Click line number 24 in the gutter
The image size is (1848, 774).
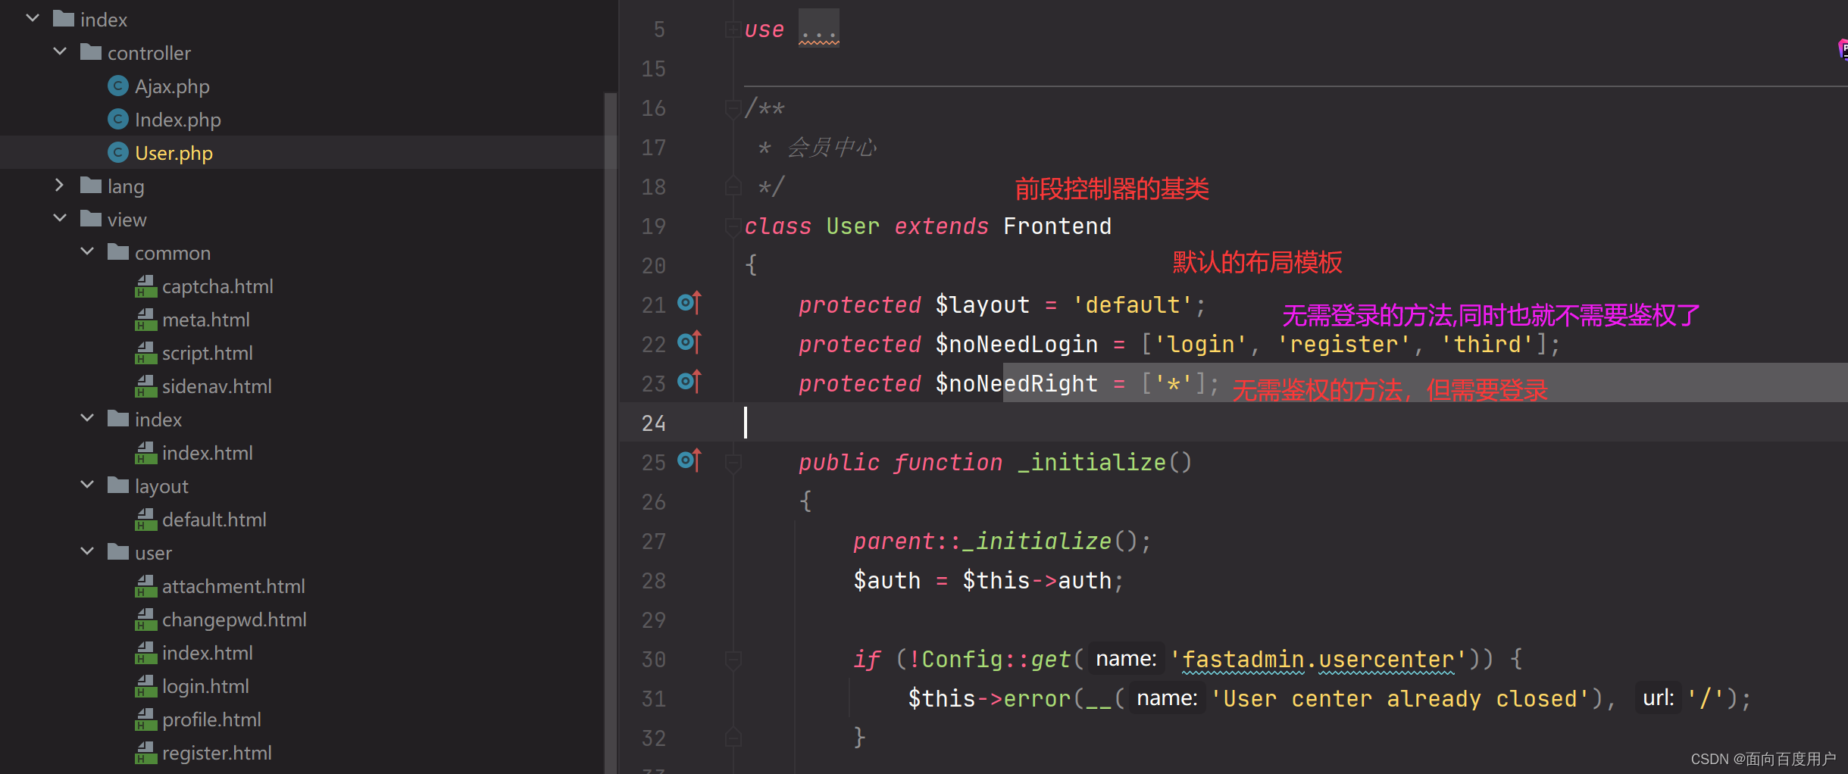pyautogui.click(x=653, y=423)
